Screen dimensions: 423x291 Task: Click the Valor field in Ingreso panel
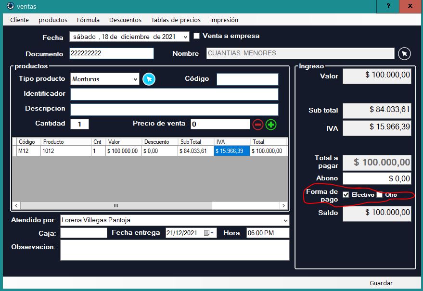click(x=377, y=76)
